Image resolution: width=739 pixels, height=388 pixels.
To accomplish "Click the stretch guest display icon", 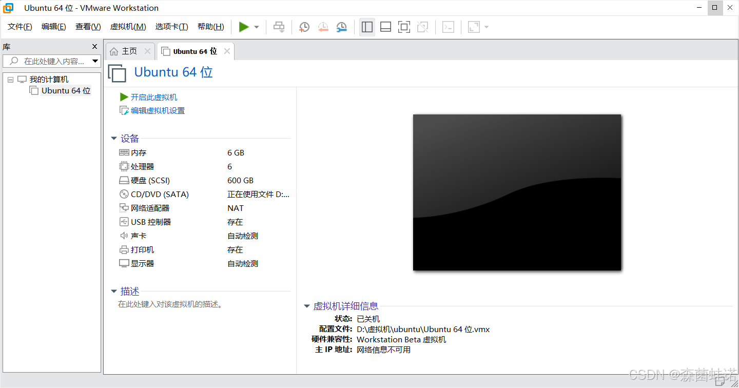I will (x=474, y=27).
